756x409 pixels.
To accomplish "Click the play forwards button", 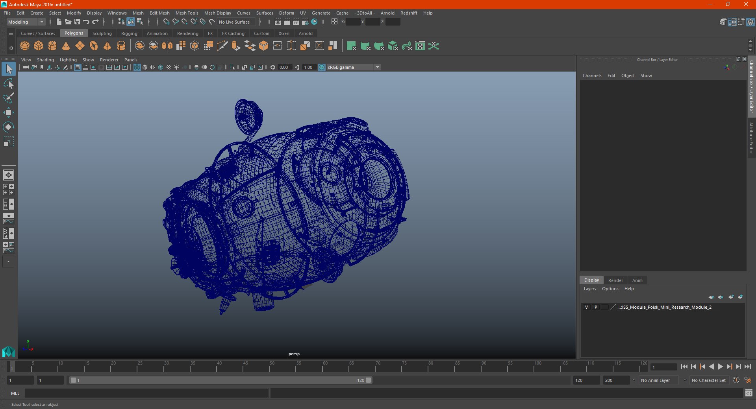I will point(721,367).
